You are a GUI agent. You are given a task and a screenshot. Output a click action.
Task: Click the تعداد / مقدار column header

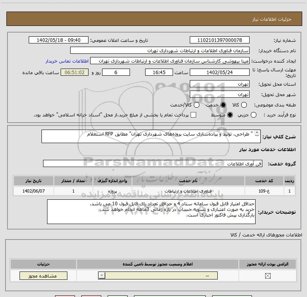[x=73, y=181]
